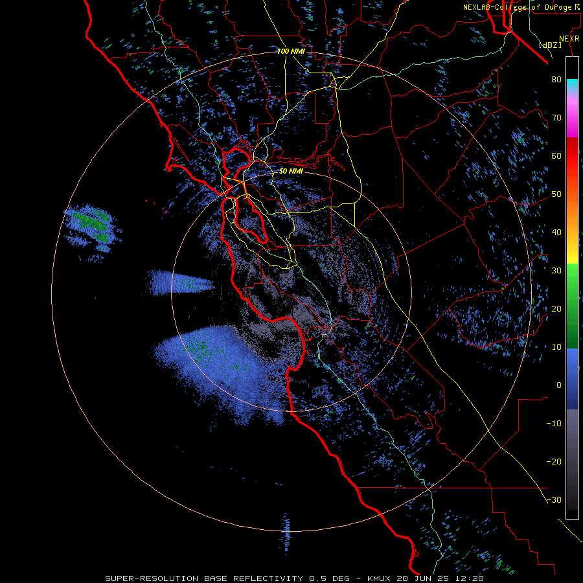The height and width of the screenshot is (583, 583).
Task: Click the 60 value on dBZ scale
Action: tap(556, 155)
